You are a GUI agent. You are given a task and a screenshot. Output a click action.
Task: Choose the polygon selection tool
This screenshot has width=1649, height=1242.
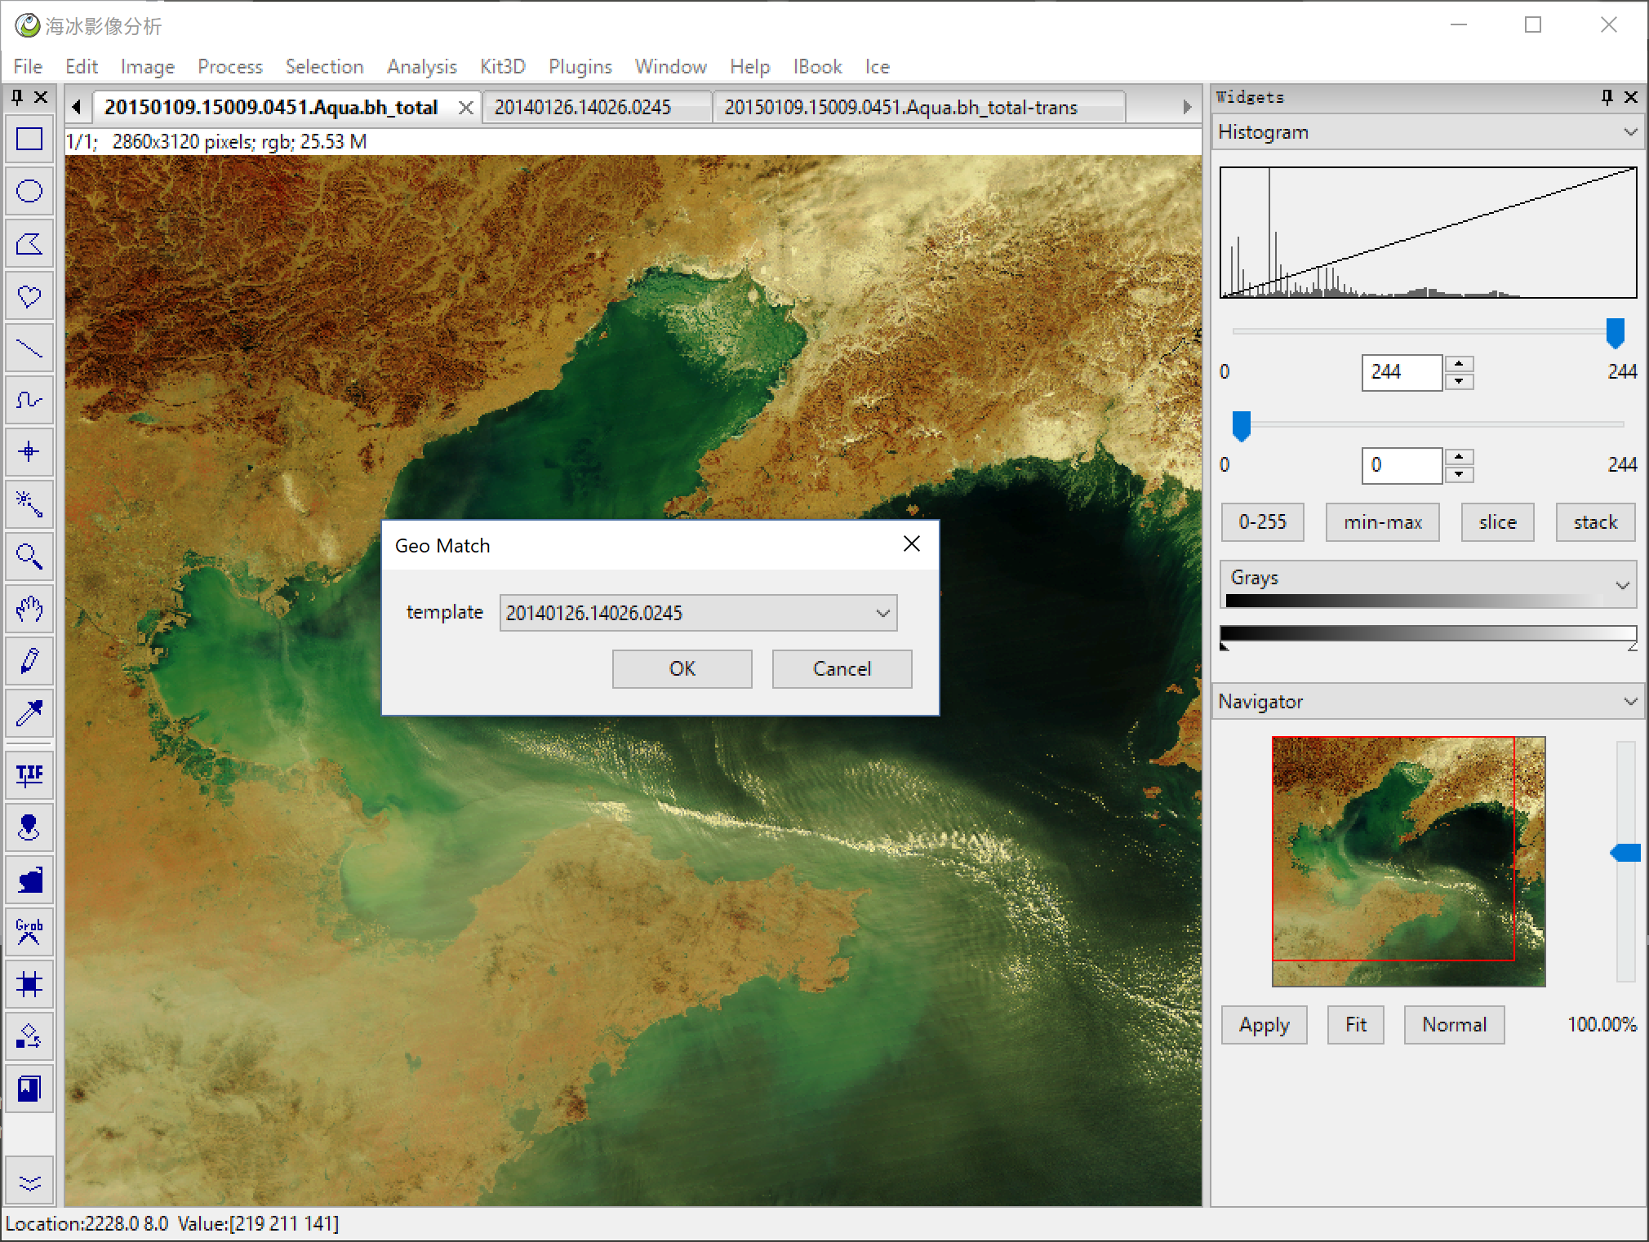[29, 244]
